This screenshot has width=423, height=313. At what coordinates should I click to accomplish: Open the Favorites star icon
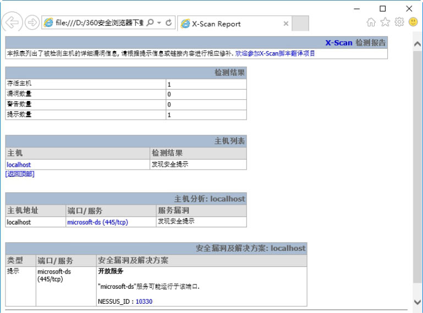(x=385, y=23)
